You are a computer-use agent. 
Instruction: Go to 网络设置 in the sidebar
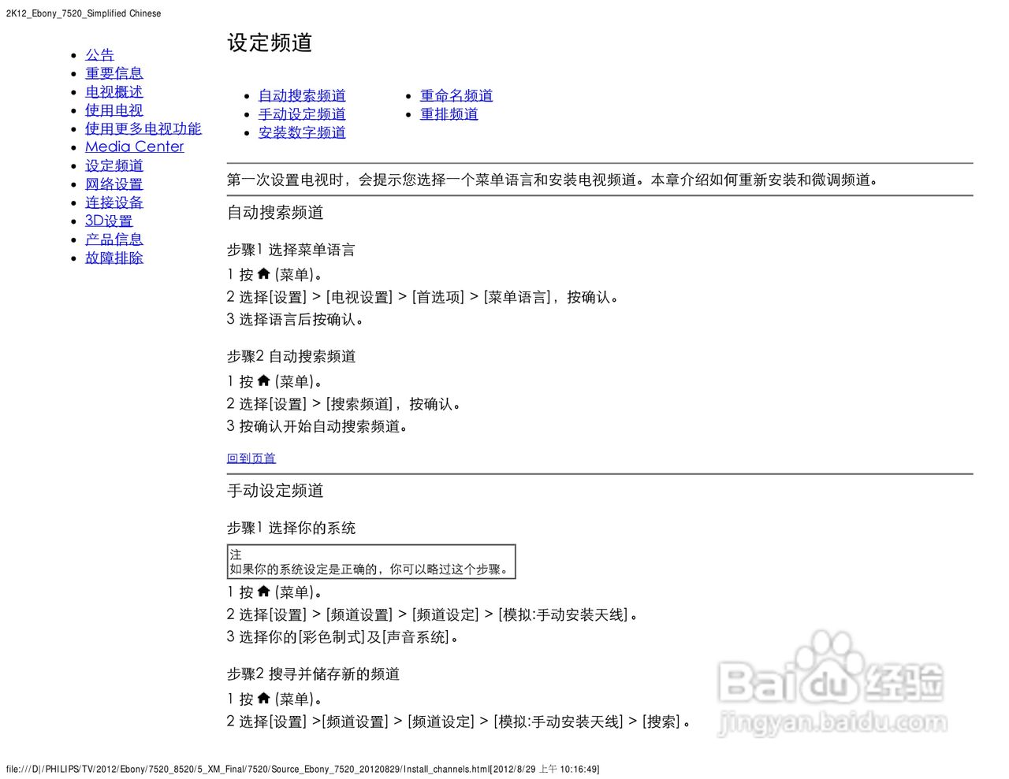[x=114, y=184]
